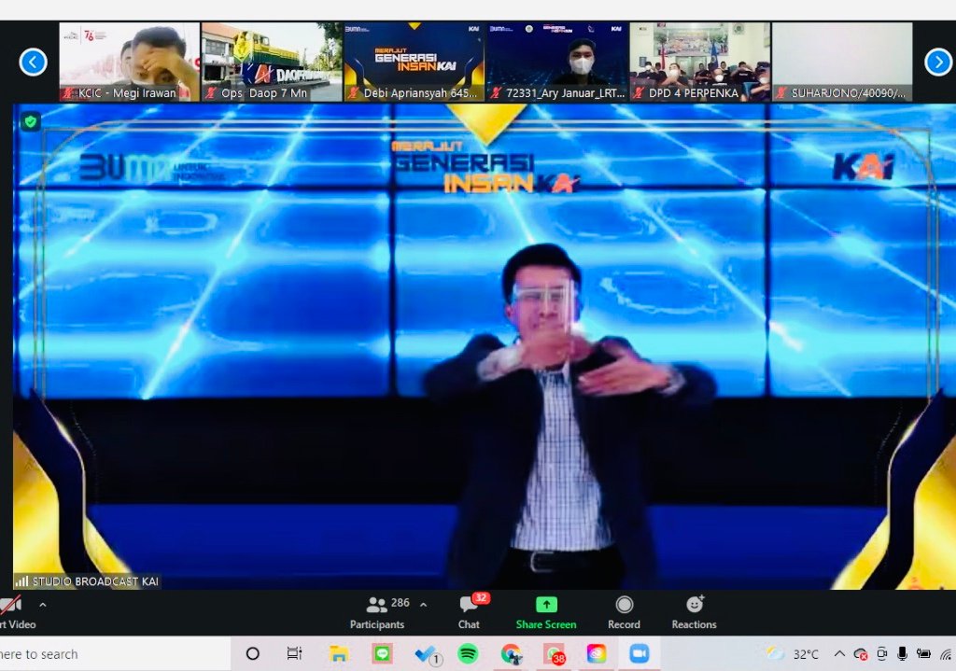
Task: Select the KCIC - Megi Irawan video thumbnail
Action: tap(129, 62)
